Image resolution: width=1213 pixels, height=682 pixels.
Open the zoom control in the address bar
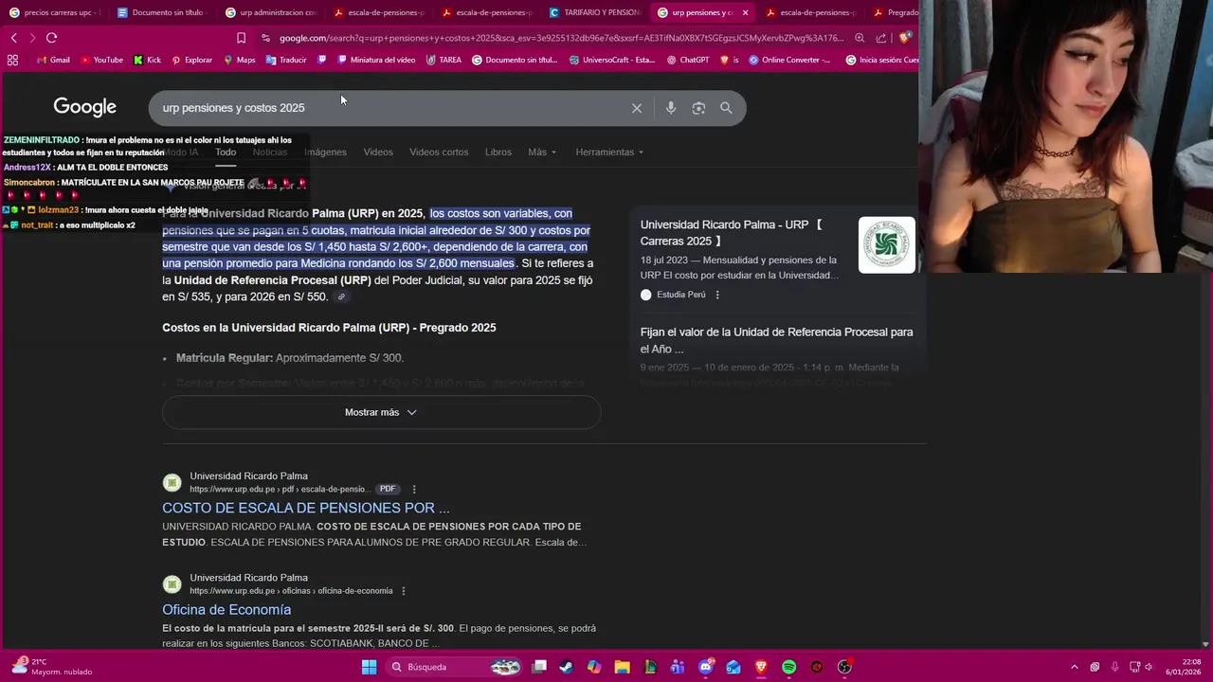click(860, 38)
